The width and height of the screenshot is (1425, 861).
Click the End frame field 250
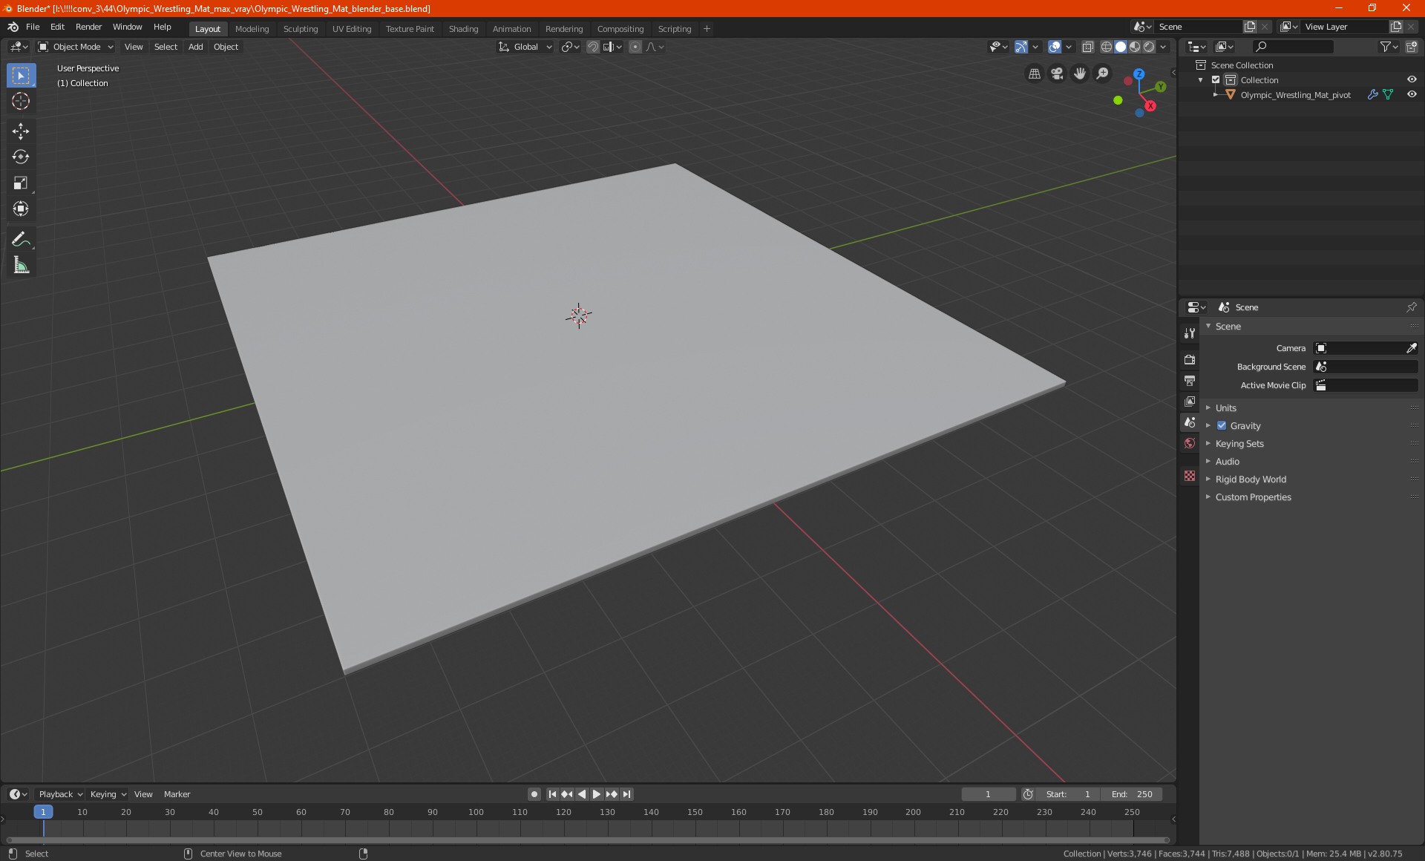1132,794
